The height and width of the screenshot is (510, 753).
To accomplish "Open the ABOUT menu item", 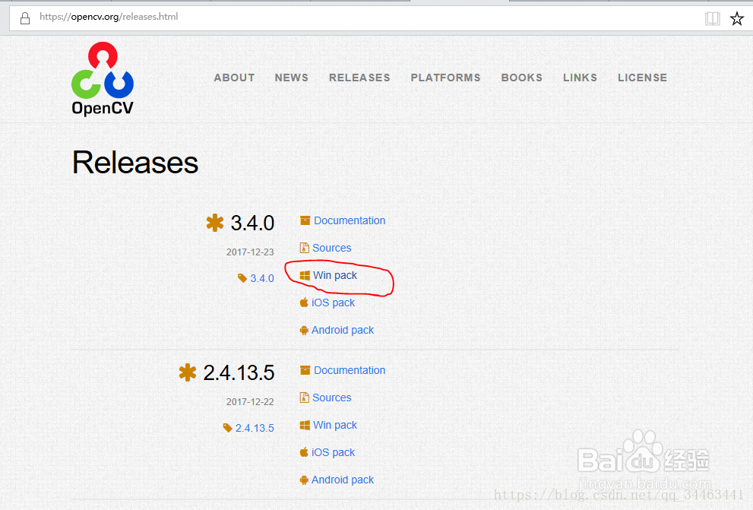I will click(x=234, y=78).
